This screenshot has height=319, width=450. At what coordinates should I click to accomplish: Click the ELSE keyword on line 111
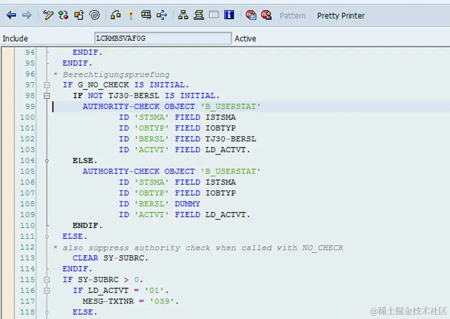pyautogui.click(x=73, y=236)
